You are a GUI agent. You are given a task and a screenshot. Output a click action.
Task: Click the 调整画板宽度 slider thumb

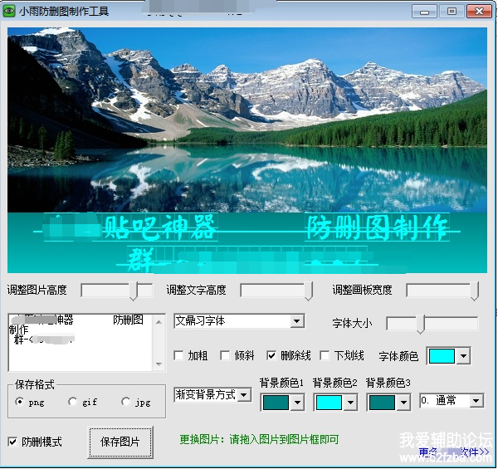tap(475, 291)
